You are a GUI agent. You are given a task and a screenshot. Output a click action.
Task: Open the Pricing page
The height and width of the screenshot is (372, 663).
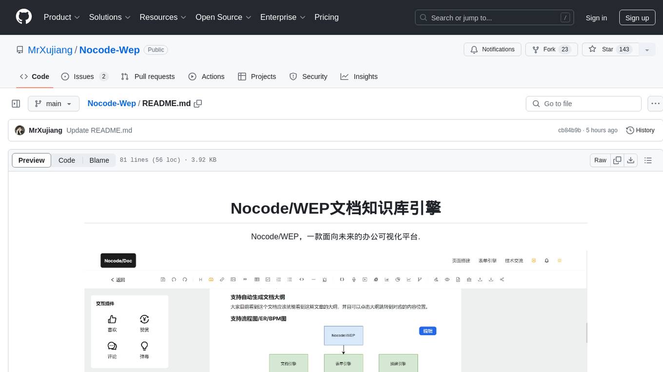327,17
